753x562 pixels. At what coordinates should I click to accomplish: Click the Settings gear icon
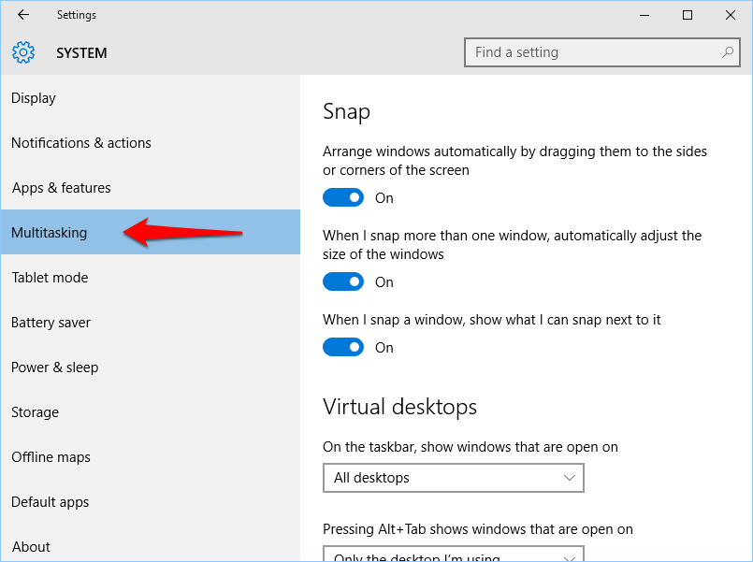pyautogui.click(x=22, y=52)
